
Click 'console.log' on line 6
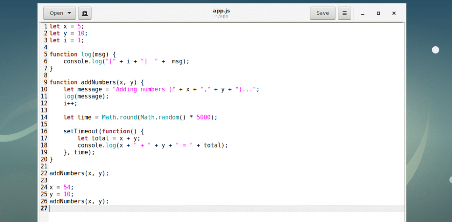pyautogui.click(x=84, y=61)
